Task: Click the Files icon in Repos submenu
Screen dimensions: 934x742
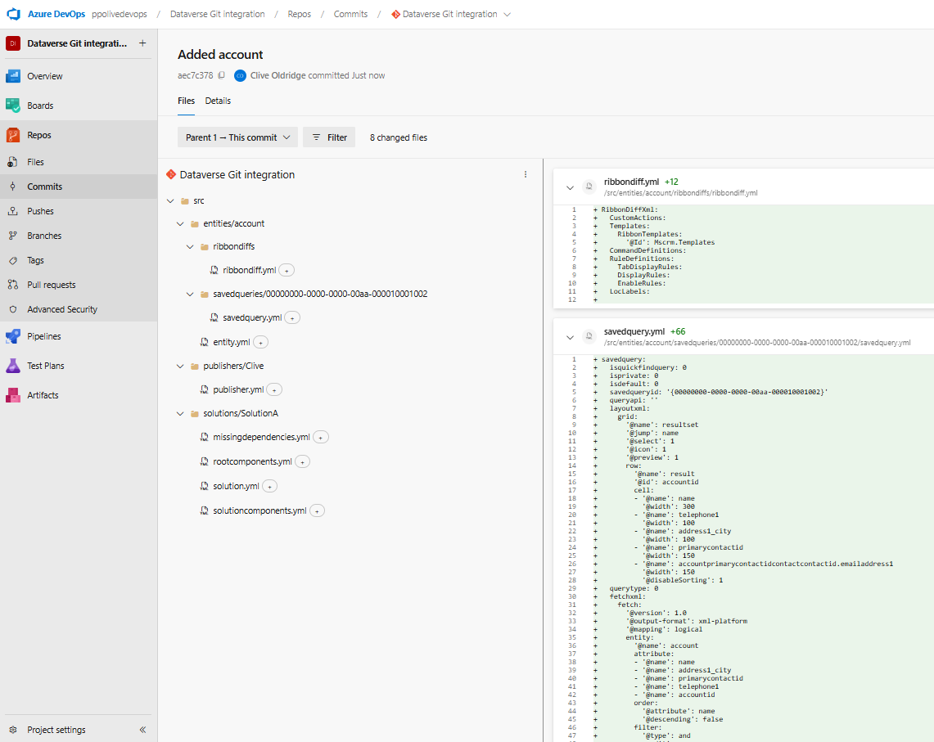Action: coord(12,162)
